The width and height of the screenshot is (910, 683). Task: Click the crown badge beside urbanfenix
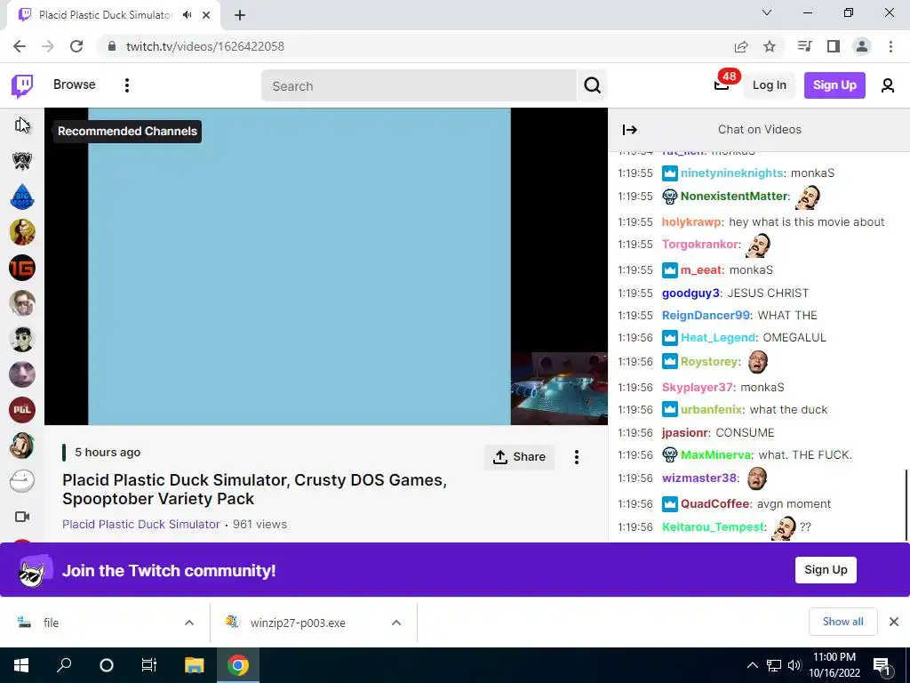(670, 409)
